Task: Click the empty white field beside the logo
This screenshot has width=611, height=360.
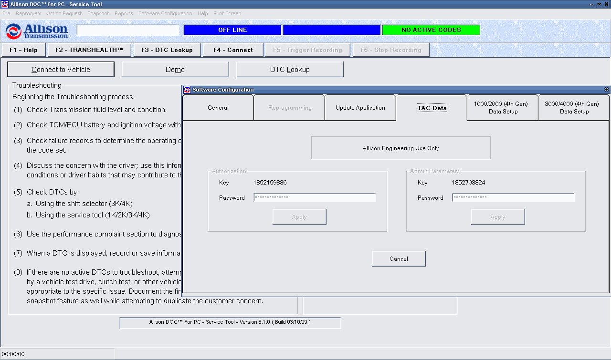Action: 128,30
